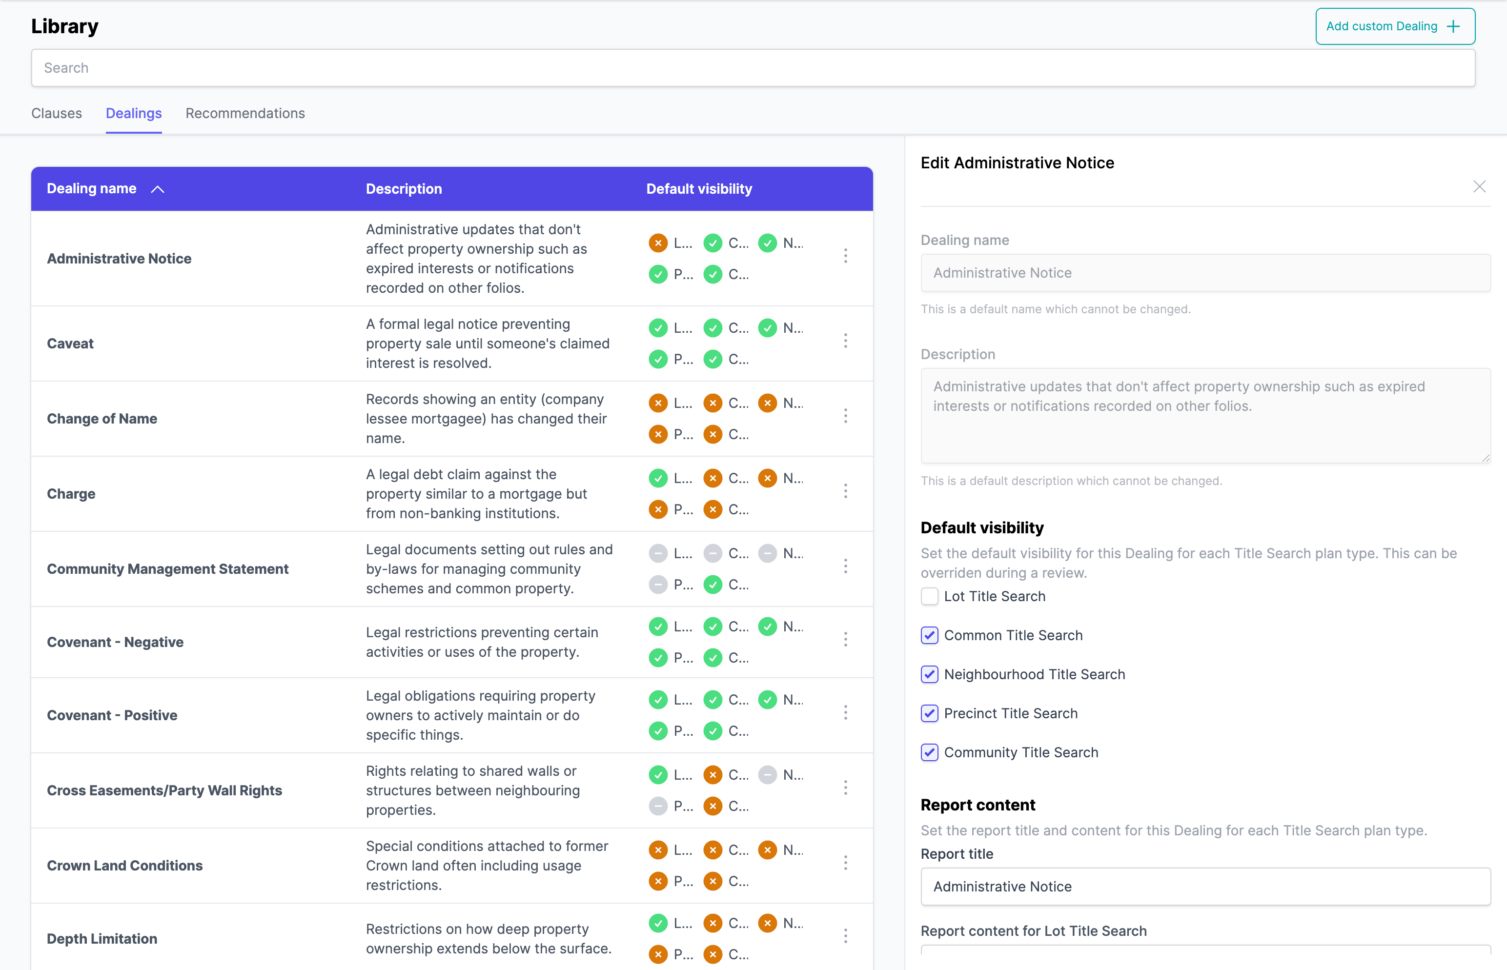This screenshot has width=1507, height=970.
Task: Uncheck the Common Title Search checkbox
Action: [929, 636]
